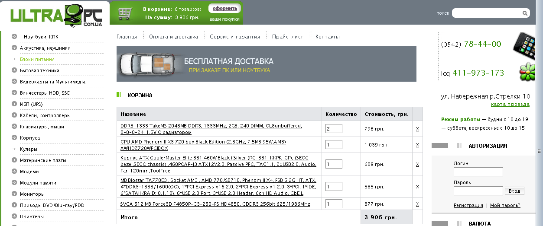Screen dimensions: 543x226
Task: Remove the DDR3-1333 TakeMS item with X
Action: click(x=417, y=129)
